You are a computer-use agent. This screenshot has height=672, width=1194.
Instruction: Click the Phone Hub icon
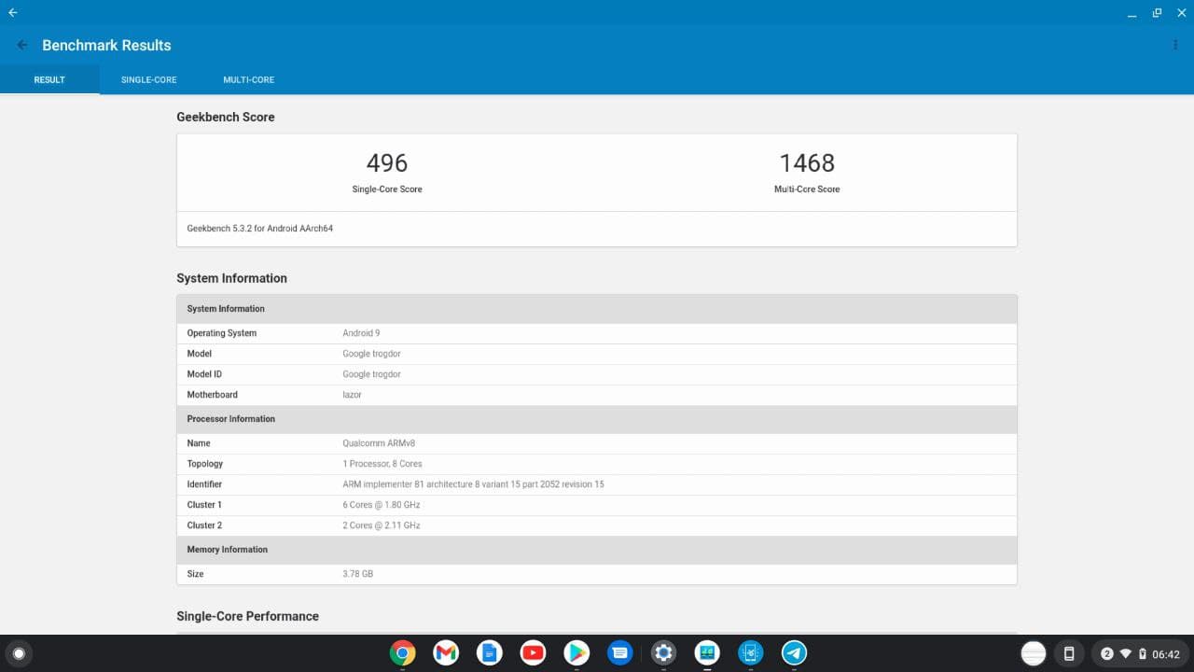point(1069,653)
